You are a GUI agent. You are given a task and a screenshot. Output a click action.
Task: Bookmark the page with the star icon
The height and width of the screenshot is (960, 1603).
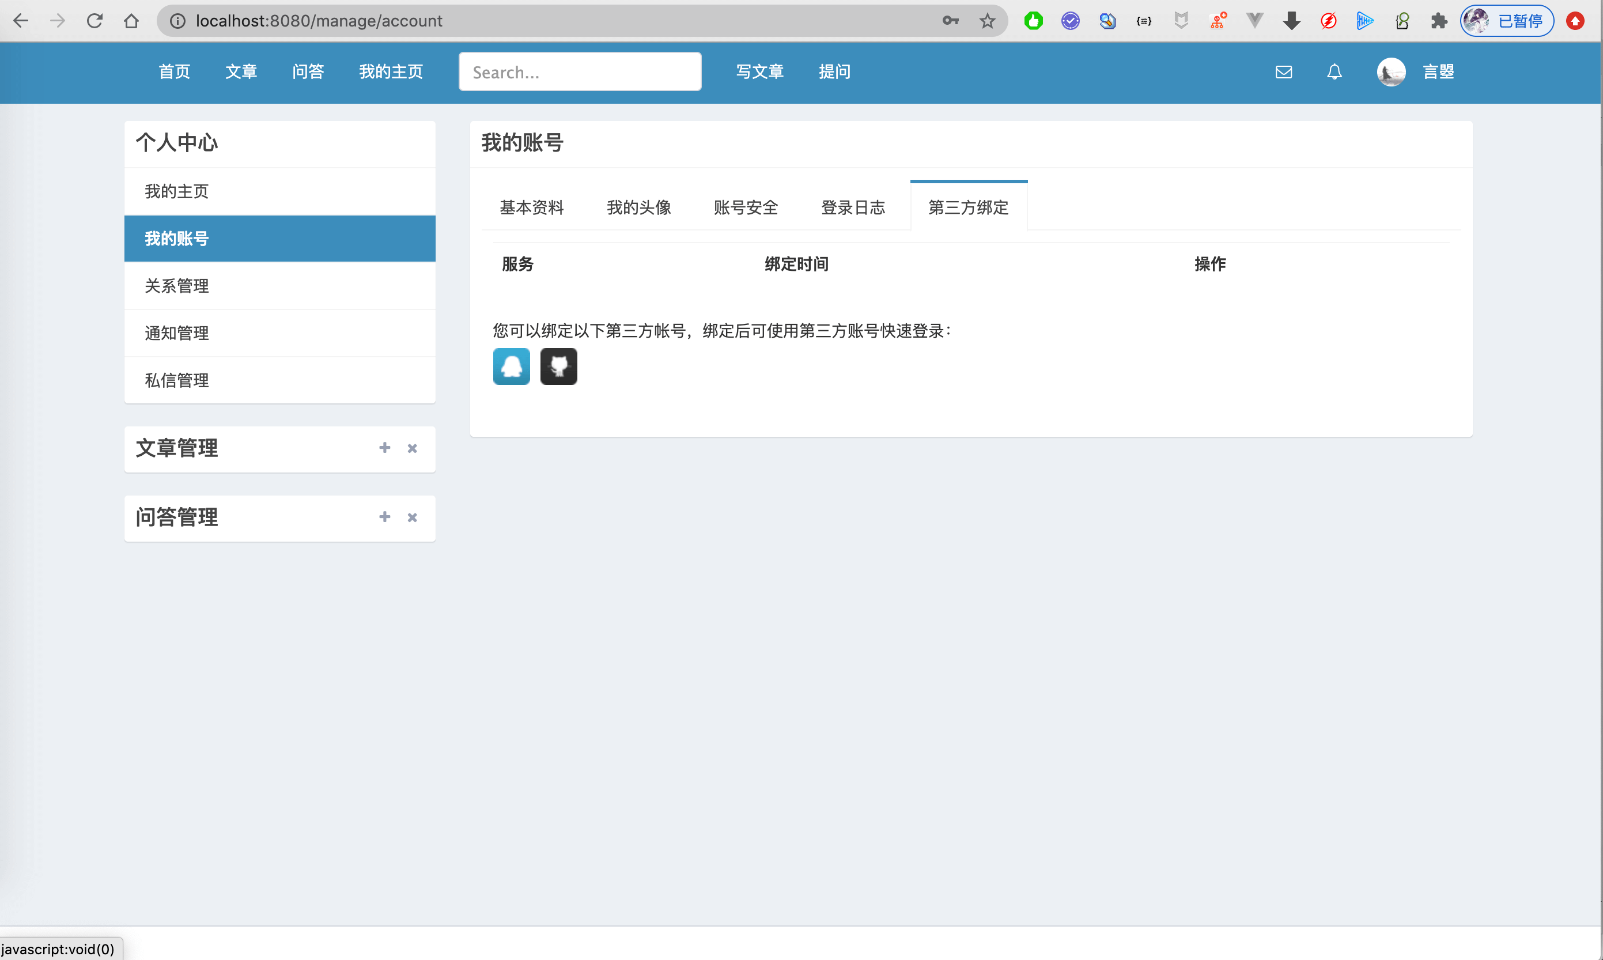[986, 21]
